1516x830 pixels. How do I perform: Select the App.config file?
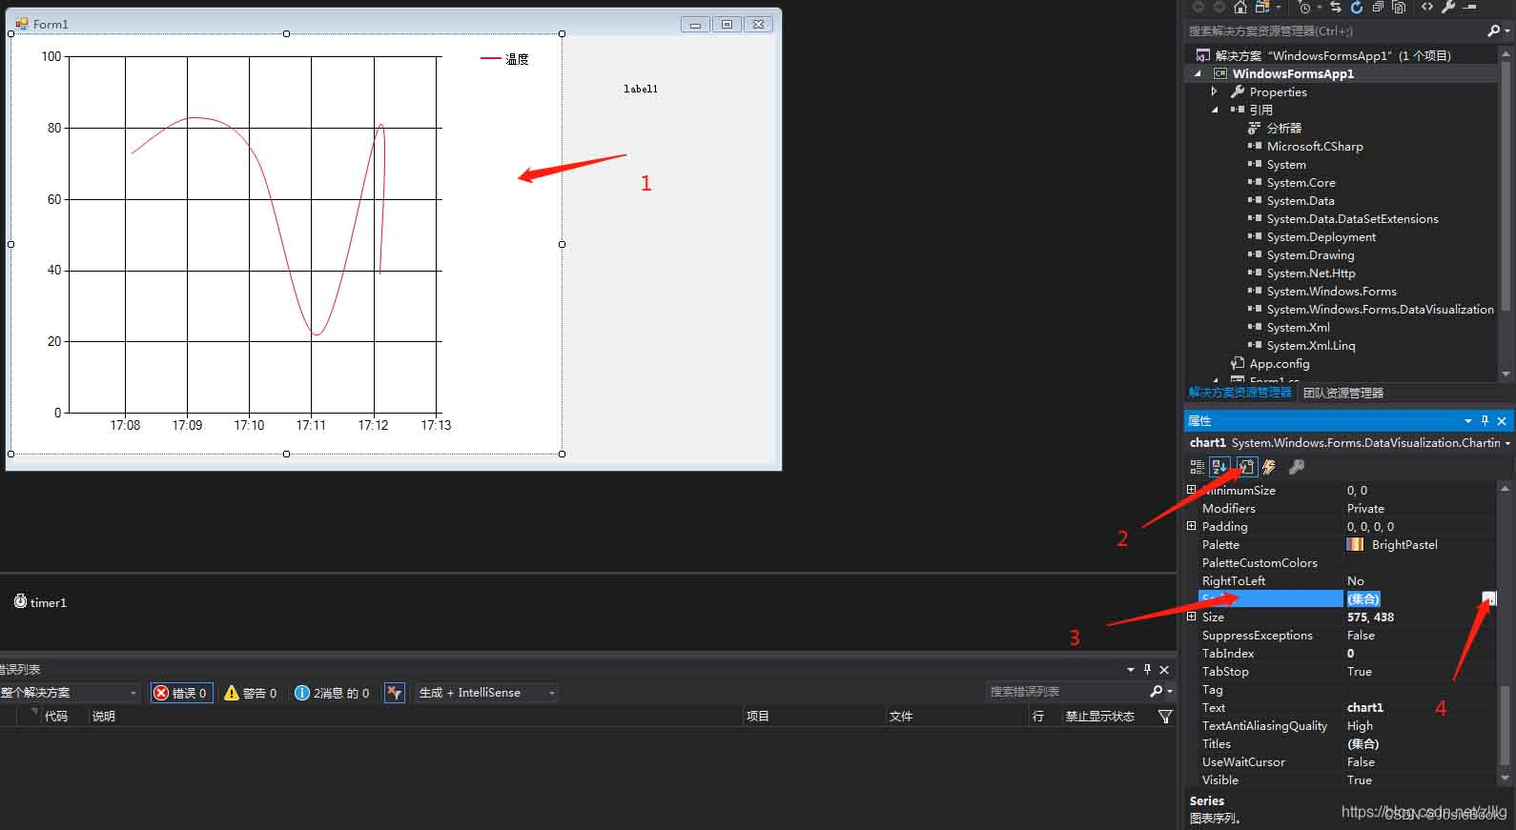1279,363
